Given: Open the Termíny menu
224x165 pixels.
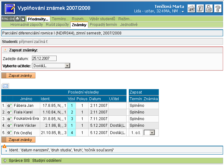Looking at the screenshot, I should (x=60, y=19).
